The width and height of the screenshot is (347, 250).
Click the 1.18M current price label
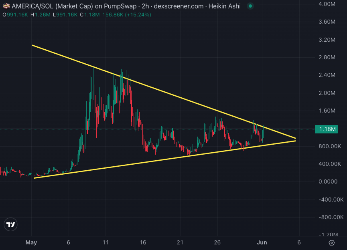click(327, 129)
